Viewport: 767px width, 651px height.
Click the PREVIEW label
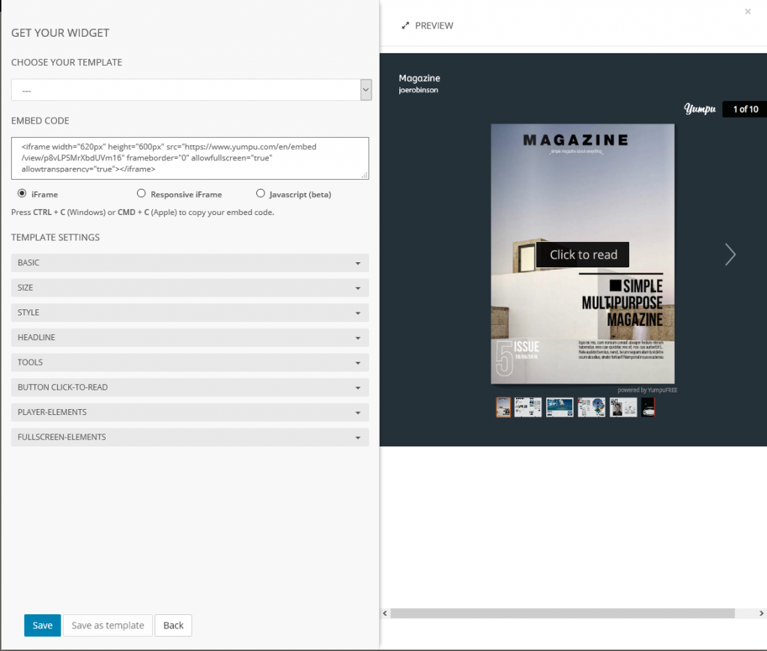tap(434, 25)
